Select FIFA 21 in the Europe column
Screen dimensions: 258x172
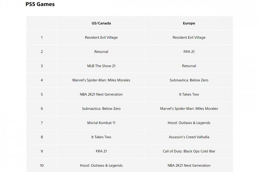[189, 52]
